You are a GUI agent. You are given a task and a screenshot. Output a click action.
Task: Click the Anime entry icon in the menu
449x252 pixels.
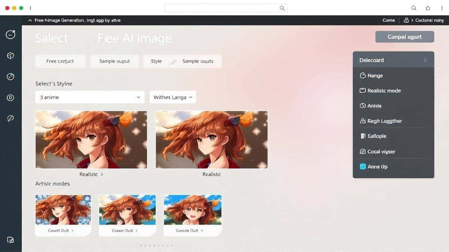[x=362, y=106]
